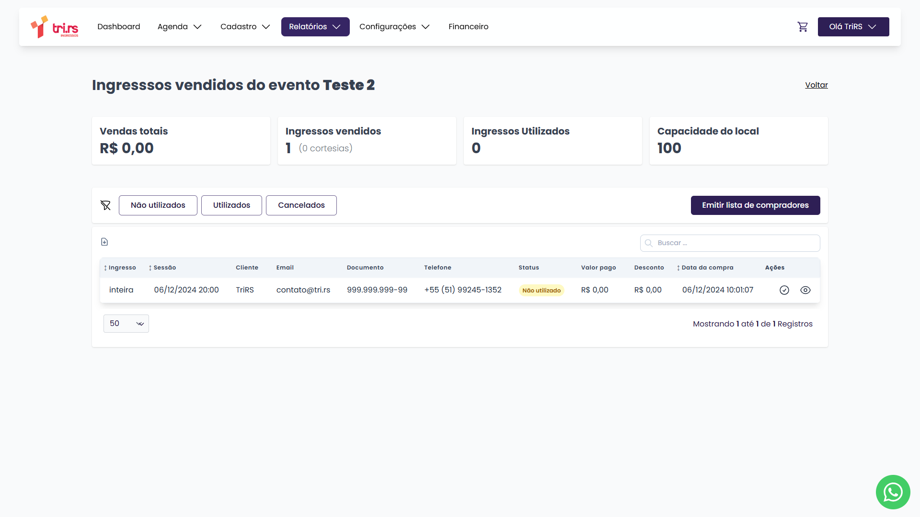
Task: Sort table by Sessão column
Action: pos(162,268)
